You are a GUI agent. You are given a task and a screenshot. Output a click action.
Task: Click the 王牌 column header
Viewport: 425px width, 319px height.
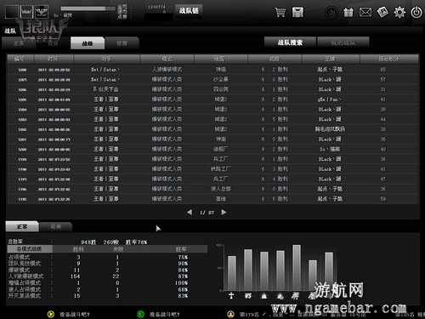click(x=331, y=59)
